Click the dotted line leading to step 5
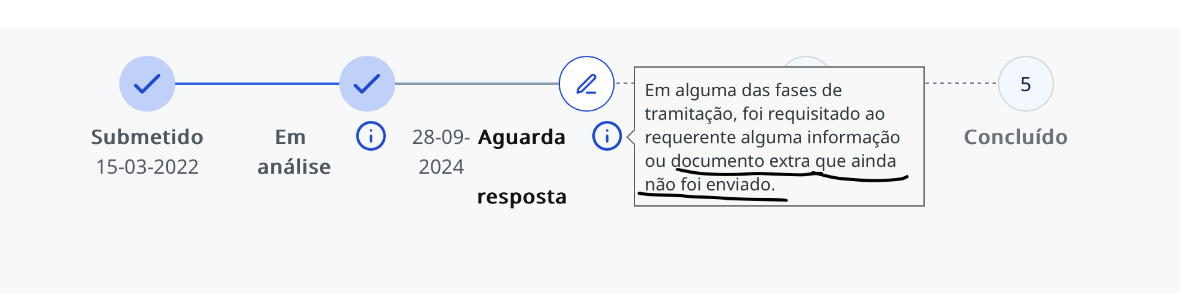Viewport: 1182px width, 299px height. (x=961, y=83)
